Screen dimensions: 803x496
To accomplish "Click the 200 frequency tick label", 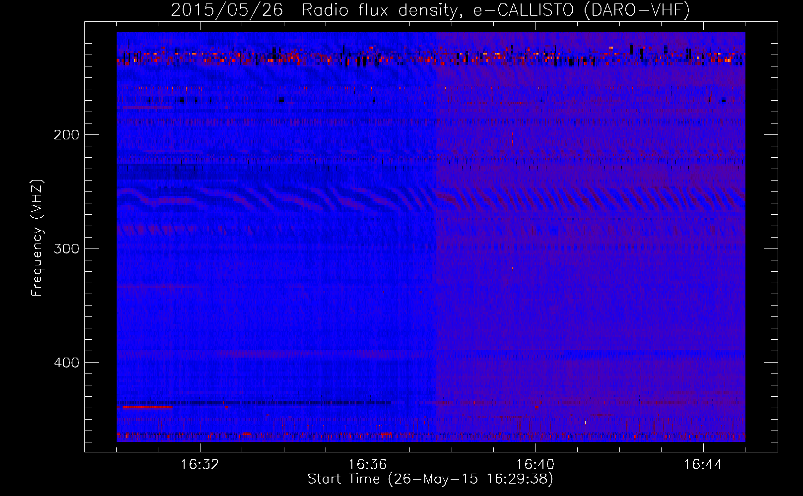I will [67, 135].
